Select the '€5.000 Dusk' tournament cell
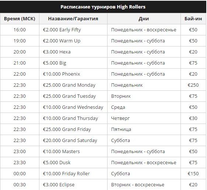The width and height of the screenshot is (207, 190). tap(57, 163)
